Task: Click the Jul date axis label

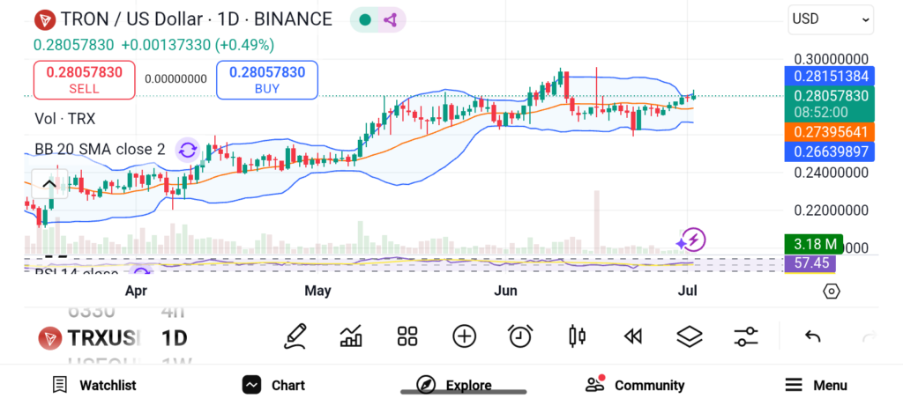Action: coord(688,291)
